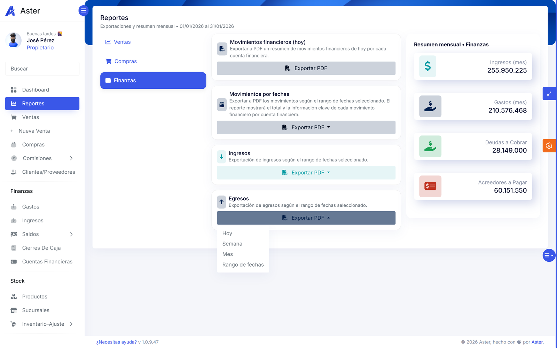Screen dimensions: 557x348
Task: Expand the Saldos sidebar chevron
Action: (71, 234)
